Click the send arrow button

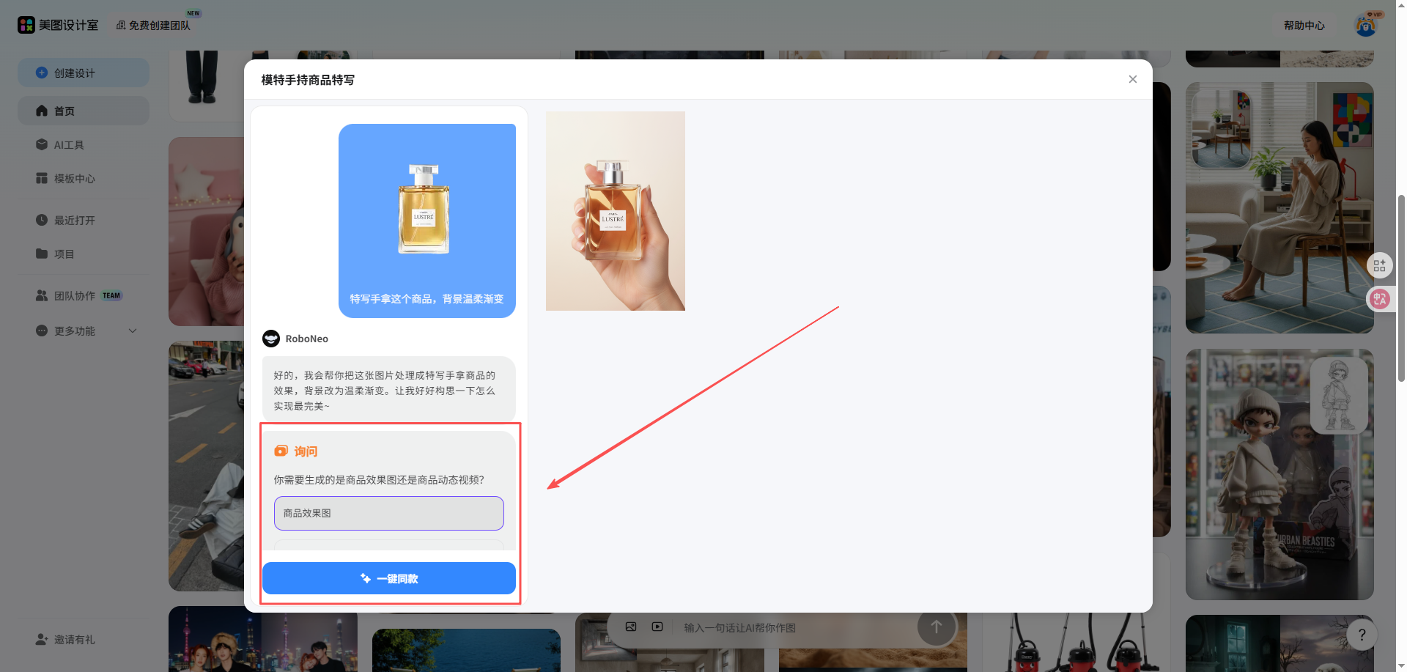[x=937, y=627]
